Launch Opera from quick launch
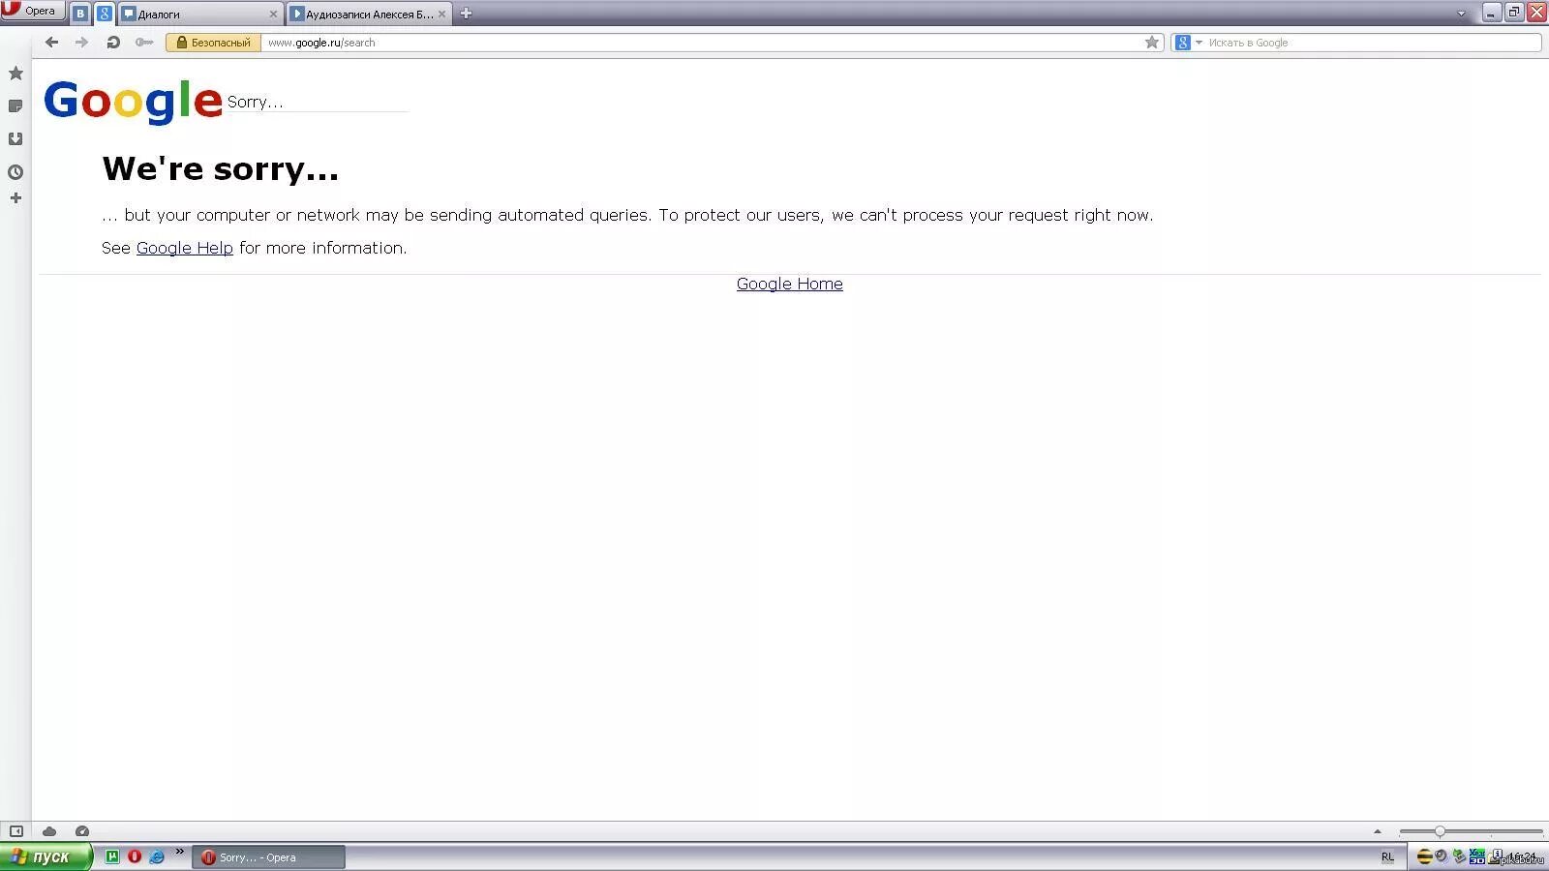This screenshot has width=1549, height=871. tap(135, 856)
